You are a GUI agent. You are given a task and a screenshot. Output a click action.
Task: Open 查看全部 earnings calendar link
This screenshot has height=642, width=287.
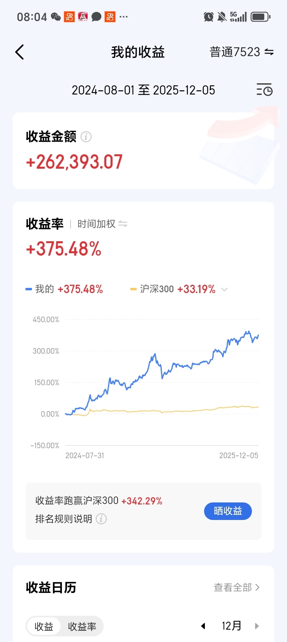pos(237,587)
